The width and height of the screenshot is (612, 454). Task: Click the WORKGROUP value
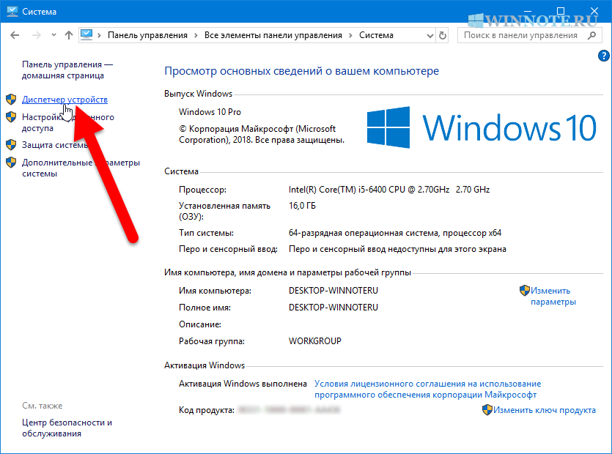315,341
